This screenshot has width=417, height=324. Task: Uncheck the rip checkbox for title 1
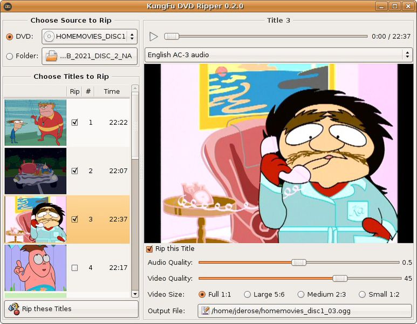click(75, 123)
